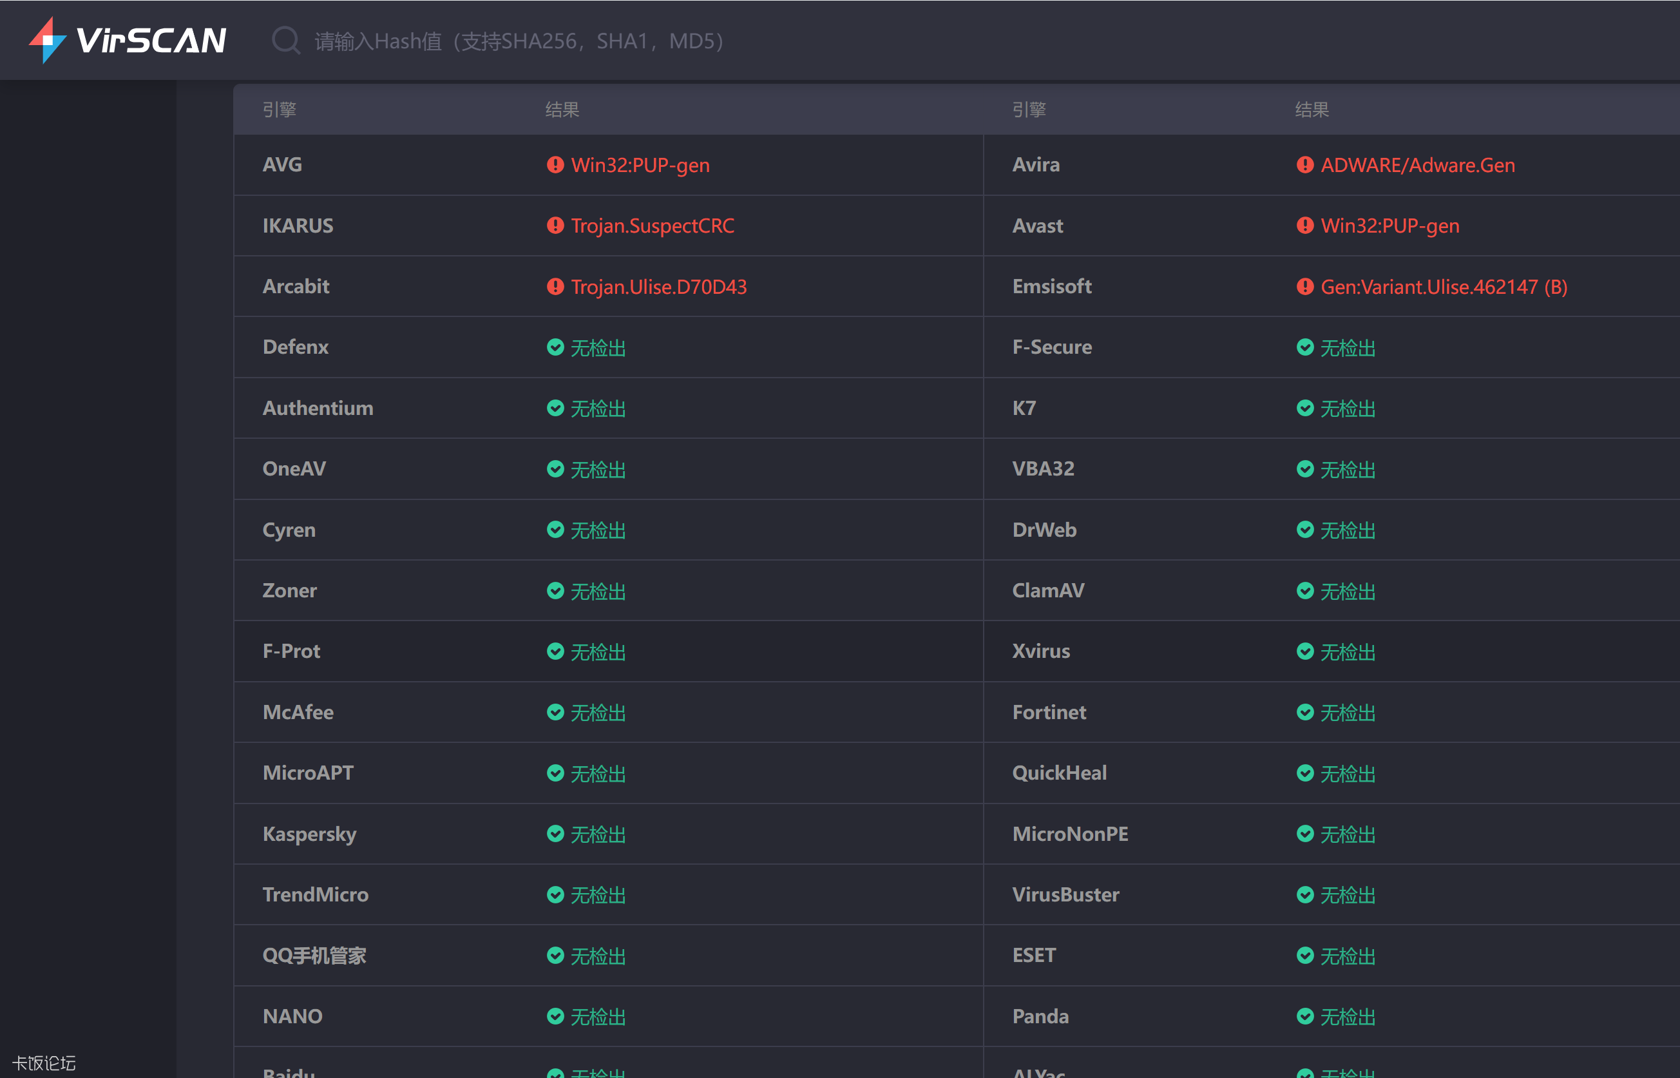Click the Zoner engine name
The height and width of the screenshot is (1078, 1680).
290,591
